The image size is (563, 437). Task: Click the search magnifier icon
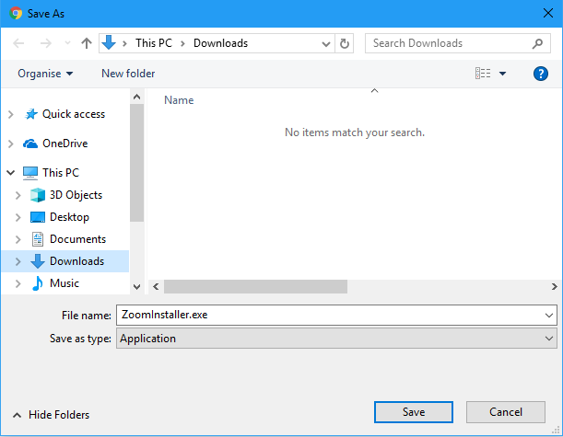click(x=537, y=43)
